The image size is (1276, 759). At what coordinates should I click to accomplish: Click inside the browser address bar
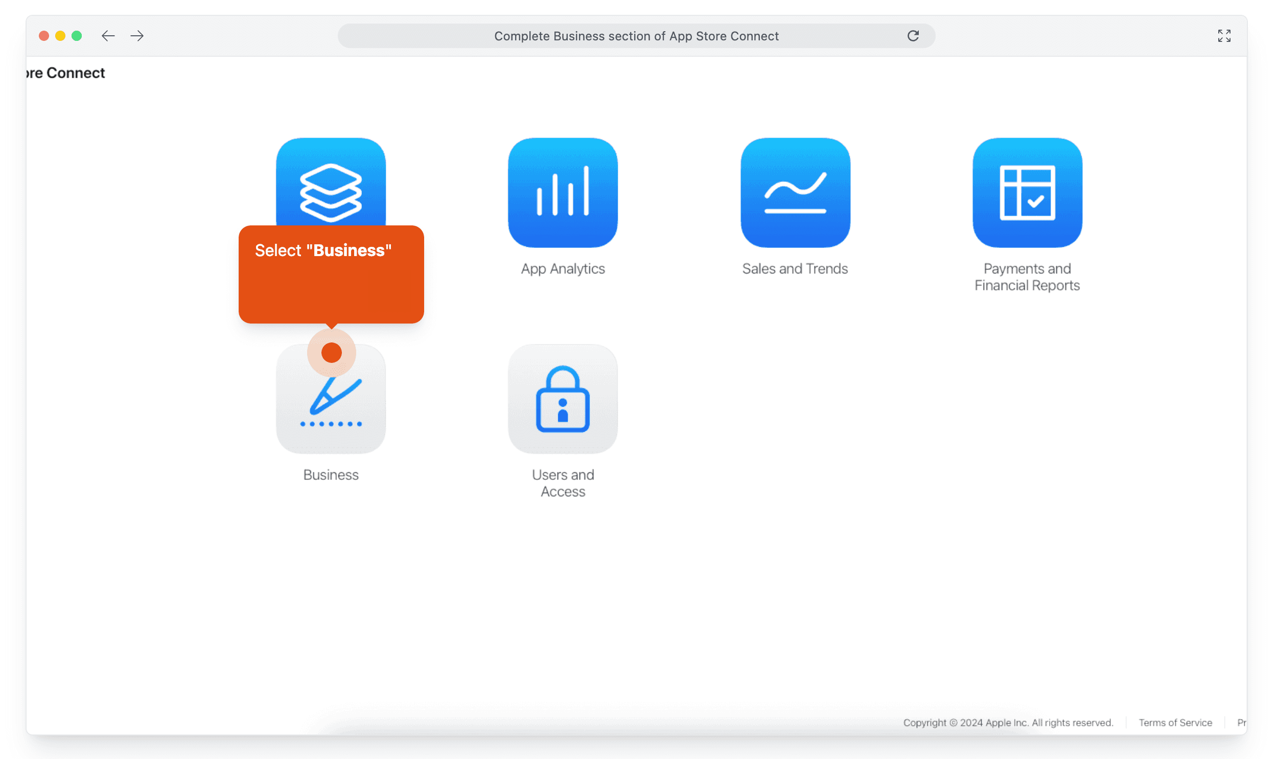coord(636,36)
